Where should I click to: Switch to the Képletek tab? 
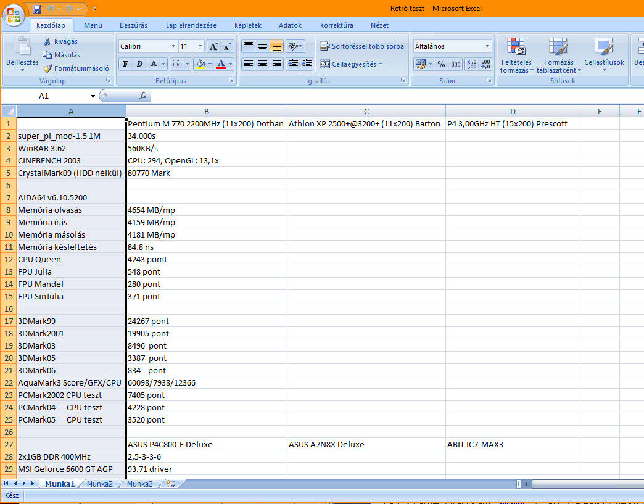[x=247, y=25]
